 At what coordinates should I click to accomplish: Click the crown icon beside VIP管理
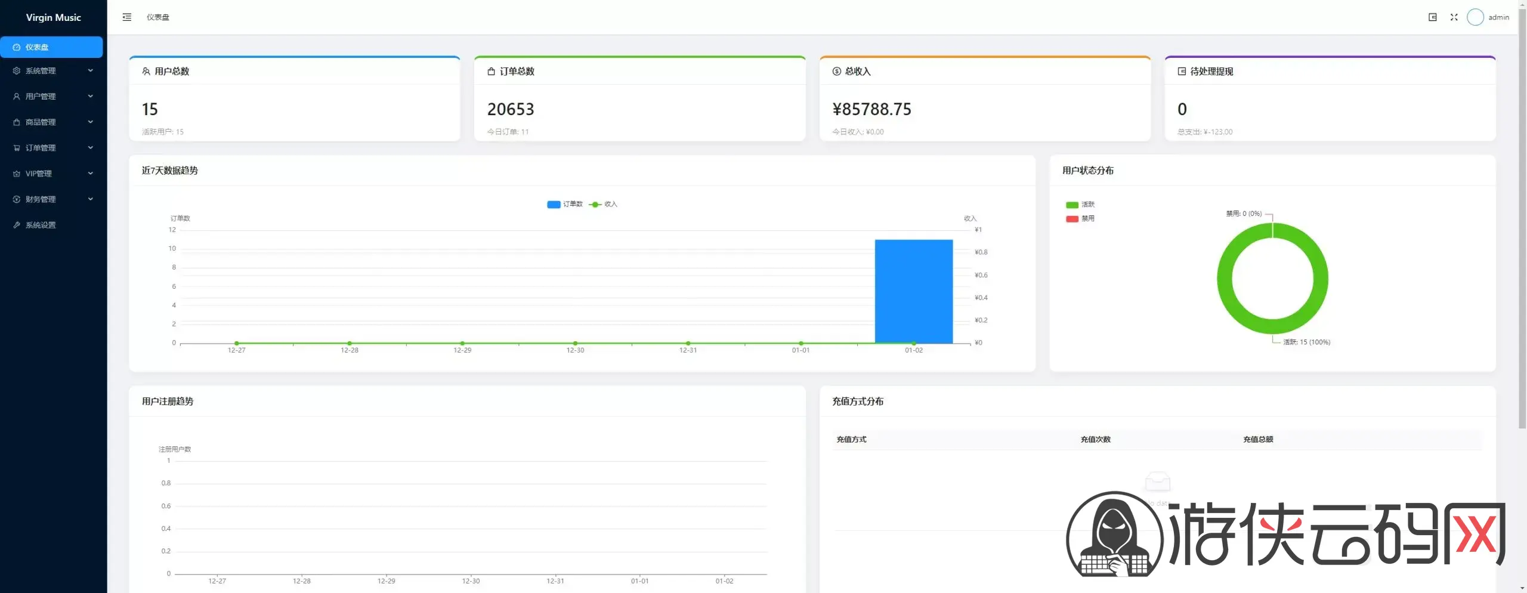17,174
